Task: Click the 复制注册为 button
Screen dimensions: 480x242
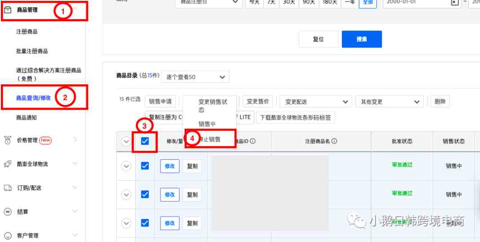Action: coord(164,118)
